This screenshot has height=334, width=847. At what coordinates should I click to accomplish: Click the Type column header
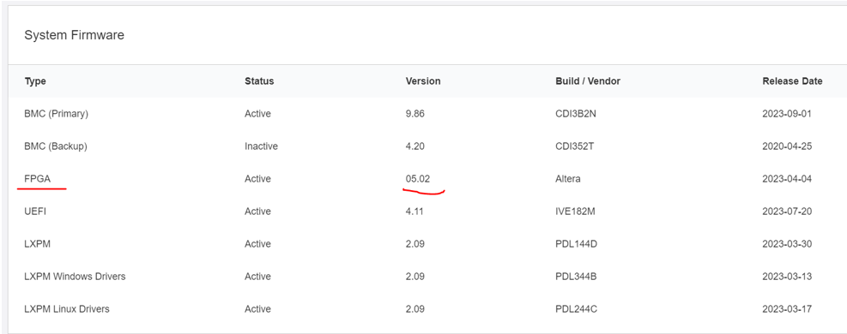35,81
